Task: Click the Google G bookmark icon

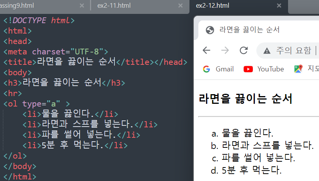Action: 206,69
